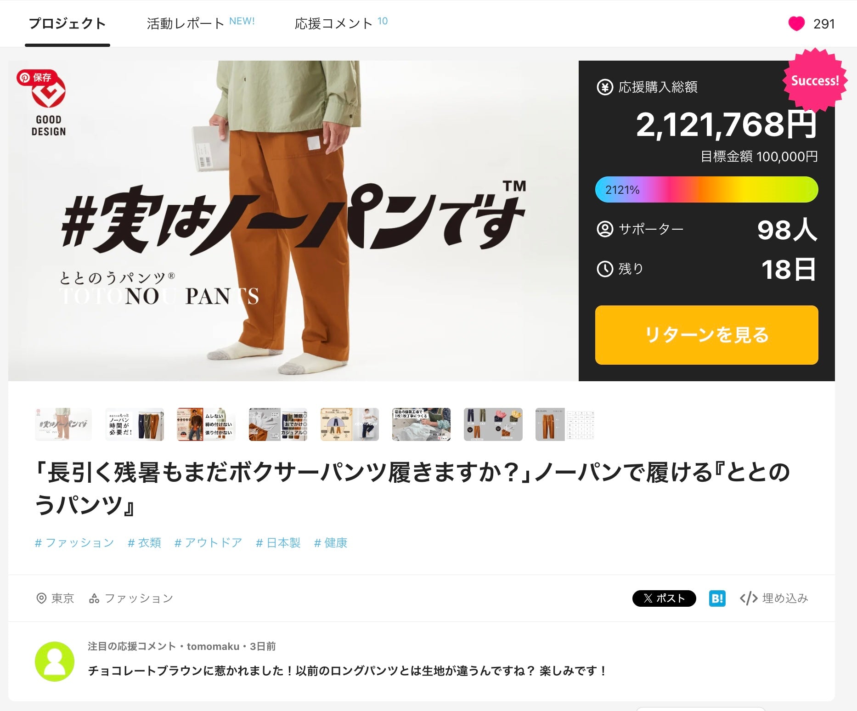Click the 2121% funding progress bar

pyautogui.click(x=706, y=189)
